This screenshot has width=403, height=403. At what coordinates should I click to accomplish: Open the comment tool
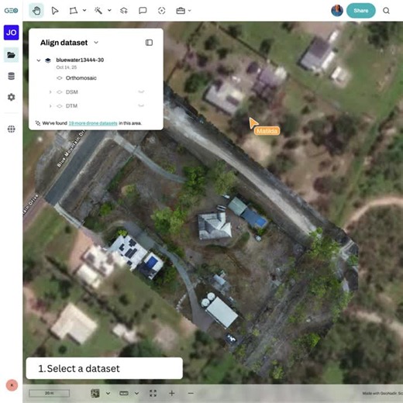click(x=143, y=11)
